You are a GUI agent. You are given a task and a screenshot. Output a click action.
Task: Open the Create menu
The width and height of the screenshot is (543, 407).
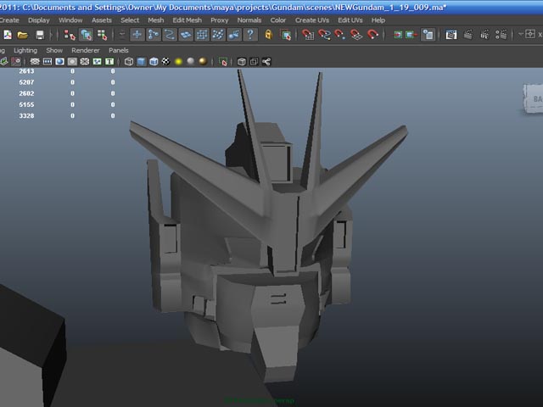(9, 20)
